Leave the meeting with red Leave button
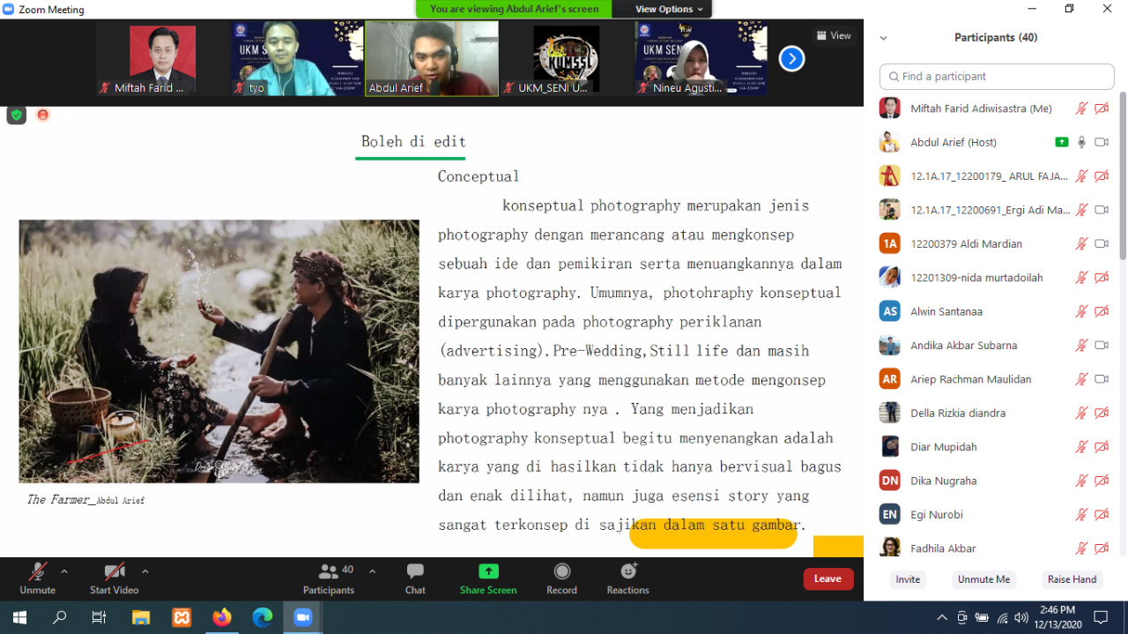 coord(827,578)
